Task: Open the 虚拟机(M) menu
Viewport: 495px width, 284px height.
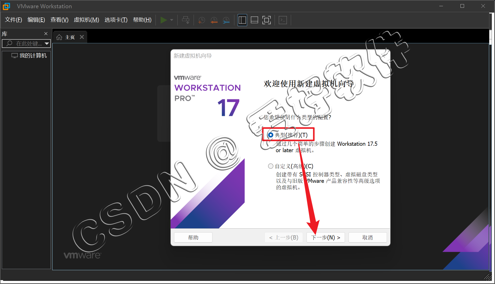Action: click(x=86, y=20)
